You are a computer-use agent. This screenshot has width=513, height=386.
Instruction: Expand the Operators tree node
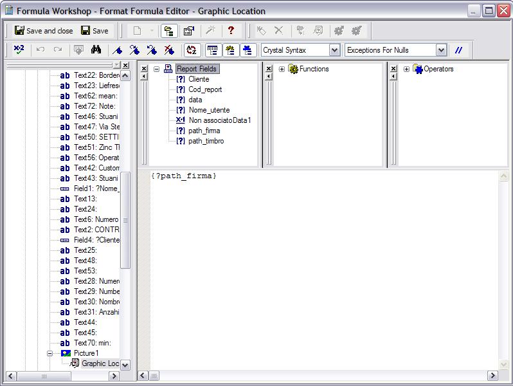[x=406, y=69]
